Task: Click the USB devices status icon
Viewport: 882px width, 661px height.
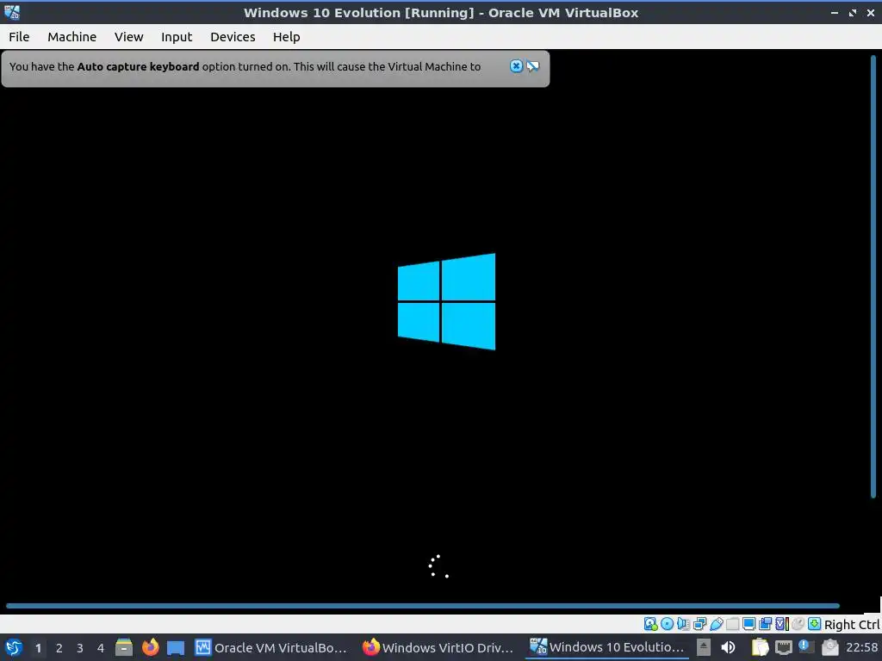Action: pyautogui.click(x=716, y=624)
